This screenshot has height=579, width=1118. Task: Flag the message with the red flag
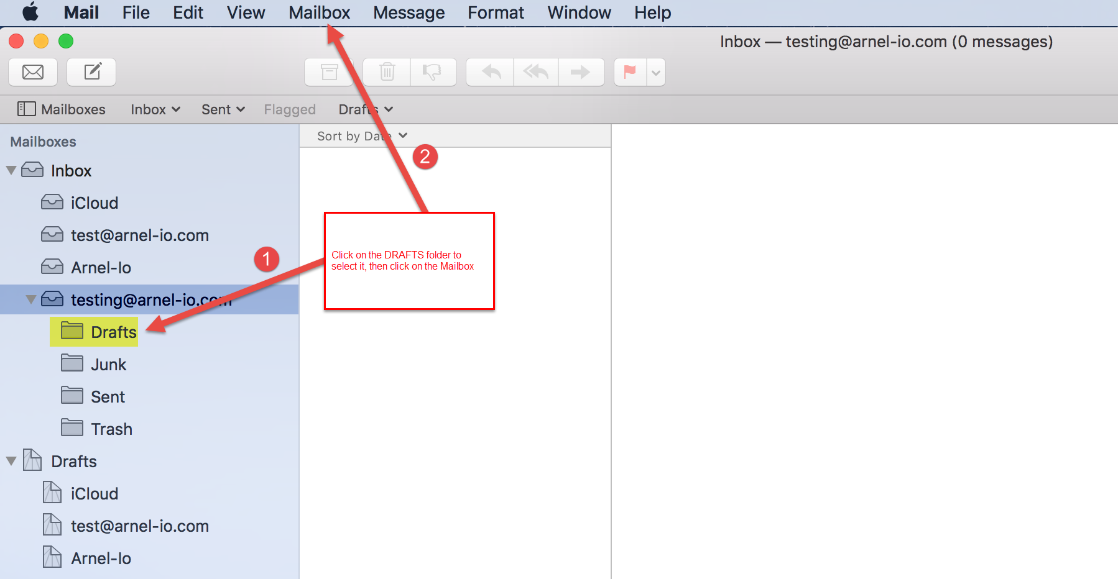(x=631, y=72)
